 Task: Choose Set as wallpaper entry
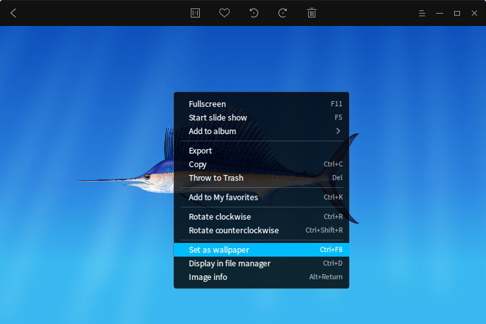tap(261, 249)
